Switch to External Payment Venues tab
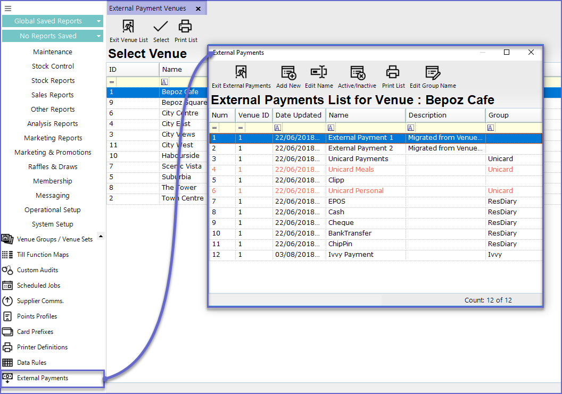This screenshot has width=562, height=394. 147,8
